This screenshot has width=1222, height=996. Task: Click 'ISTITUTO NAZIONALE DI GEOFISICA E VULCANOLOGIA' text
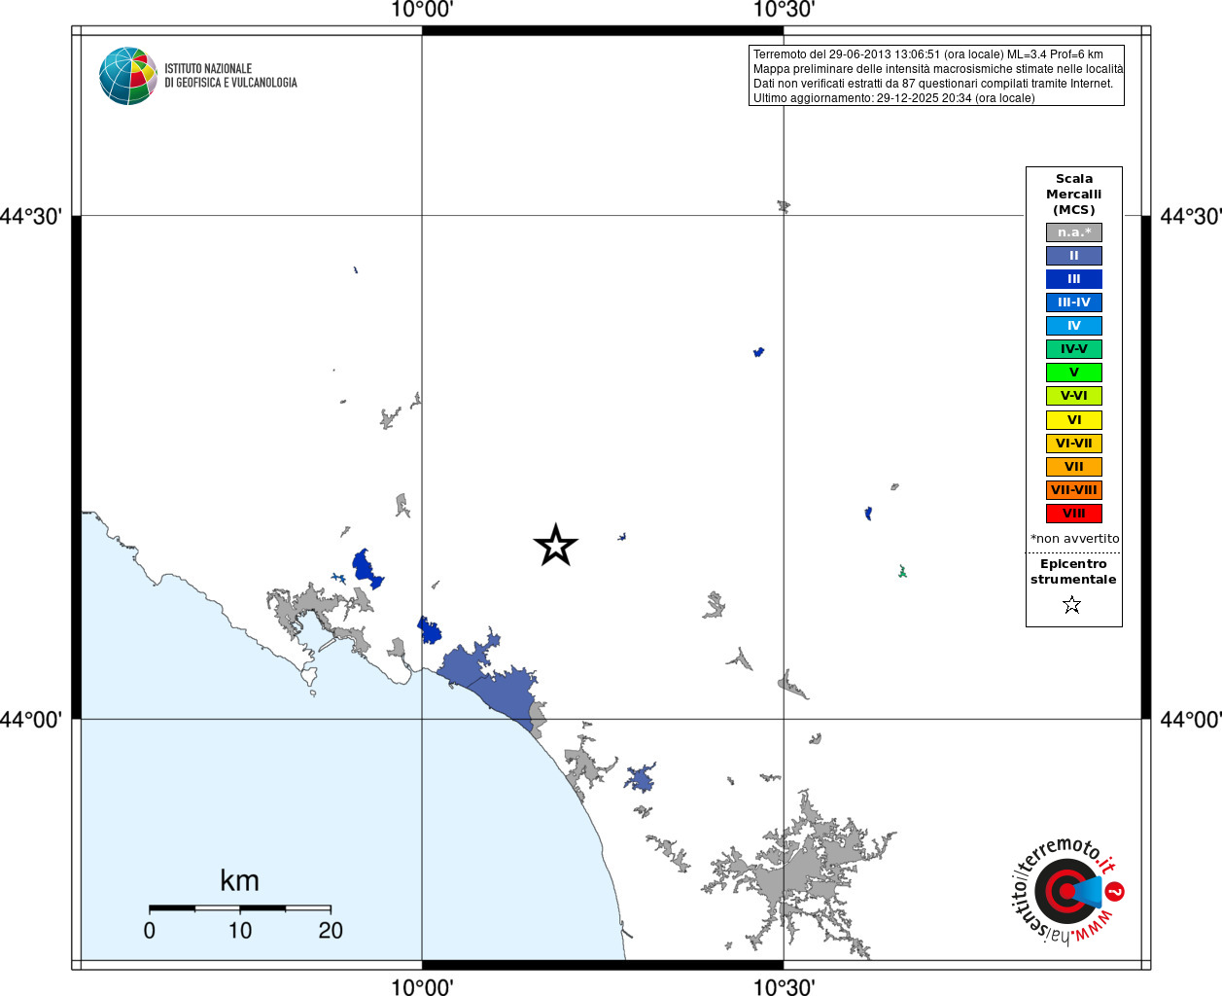click(230, 76)
